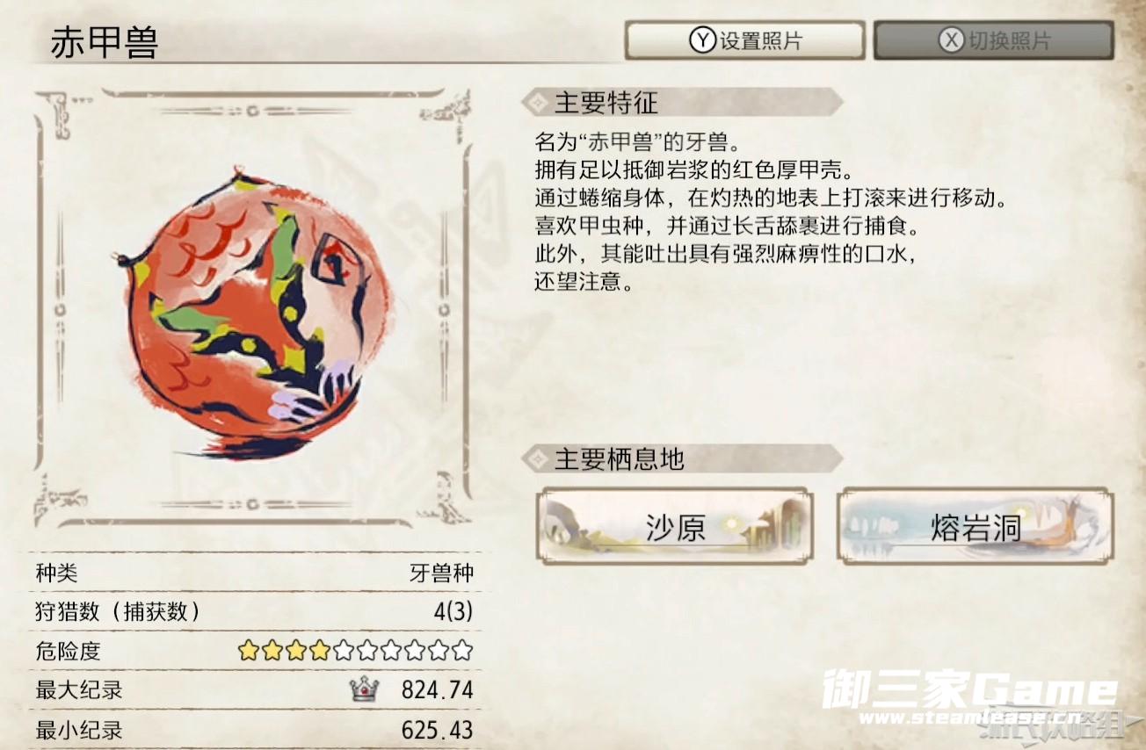Click the diamond icon before 主要特征
This screenshot has height=750, width=1146.
coord(533,103)
